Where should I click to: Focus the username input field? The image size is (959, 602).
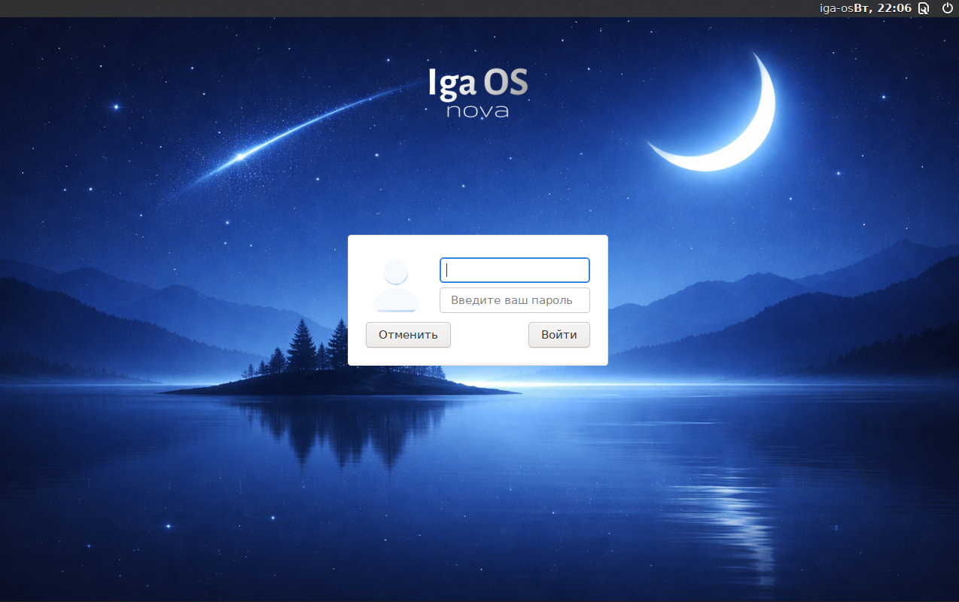click(514, 270)
